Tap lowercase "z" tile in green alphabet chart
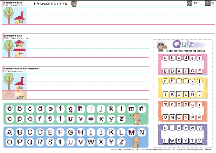This screenshot has height=153, width=216. 122,118
